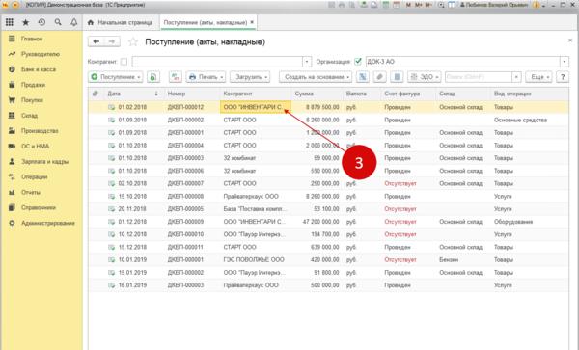Expand the ЭДО dropdown menu
Image resolution: width=579 pixels, height=350 pixels.
[425, 77]
